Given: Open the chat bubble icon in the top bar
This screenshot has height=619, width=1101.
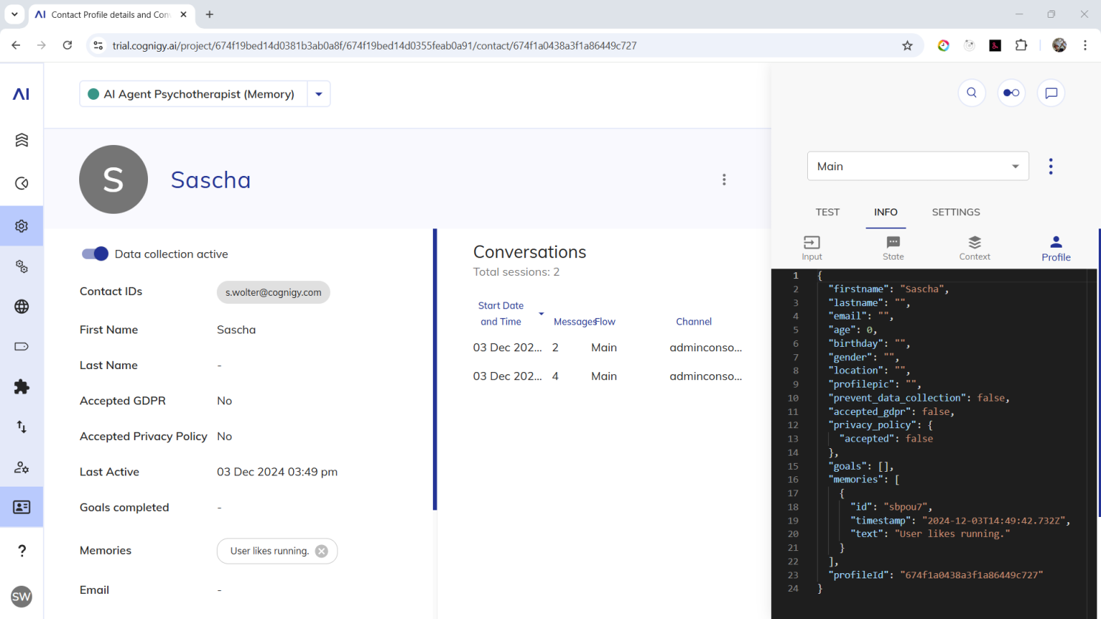Looking at the screenshot, I should [x=1051, y=93].
